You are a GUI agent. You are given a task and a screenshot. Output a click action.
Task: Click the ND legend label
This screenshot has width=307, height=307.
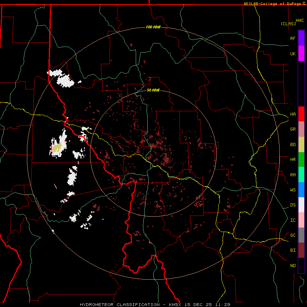pyautogui.click(x=293, y=266)
